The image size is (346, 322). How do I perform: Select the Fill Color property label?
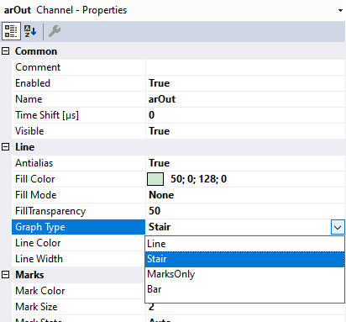(78, 179)
